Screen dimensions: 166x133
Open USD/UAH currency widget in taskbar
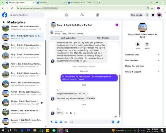point(122,130)
